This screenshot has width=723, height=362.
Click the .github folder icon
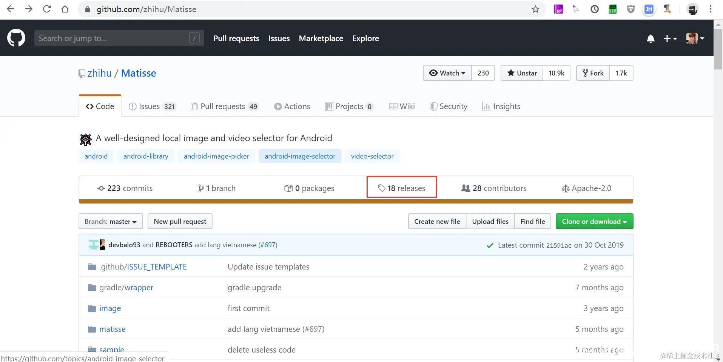point(92,267)
